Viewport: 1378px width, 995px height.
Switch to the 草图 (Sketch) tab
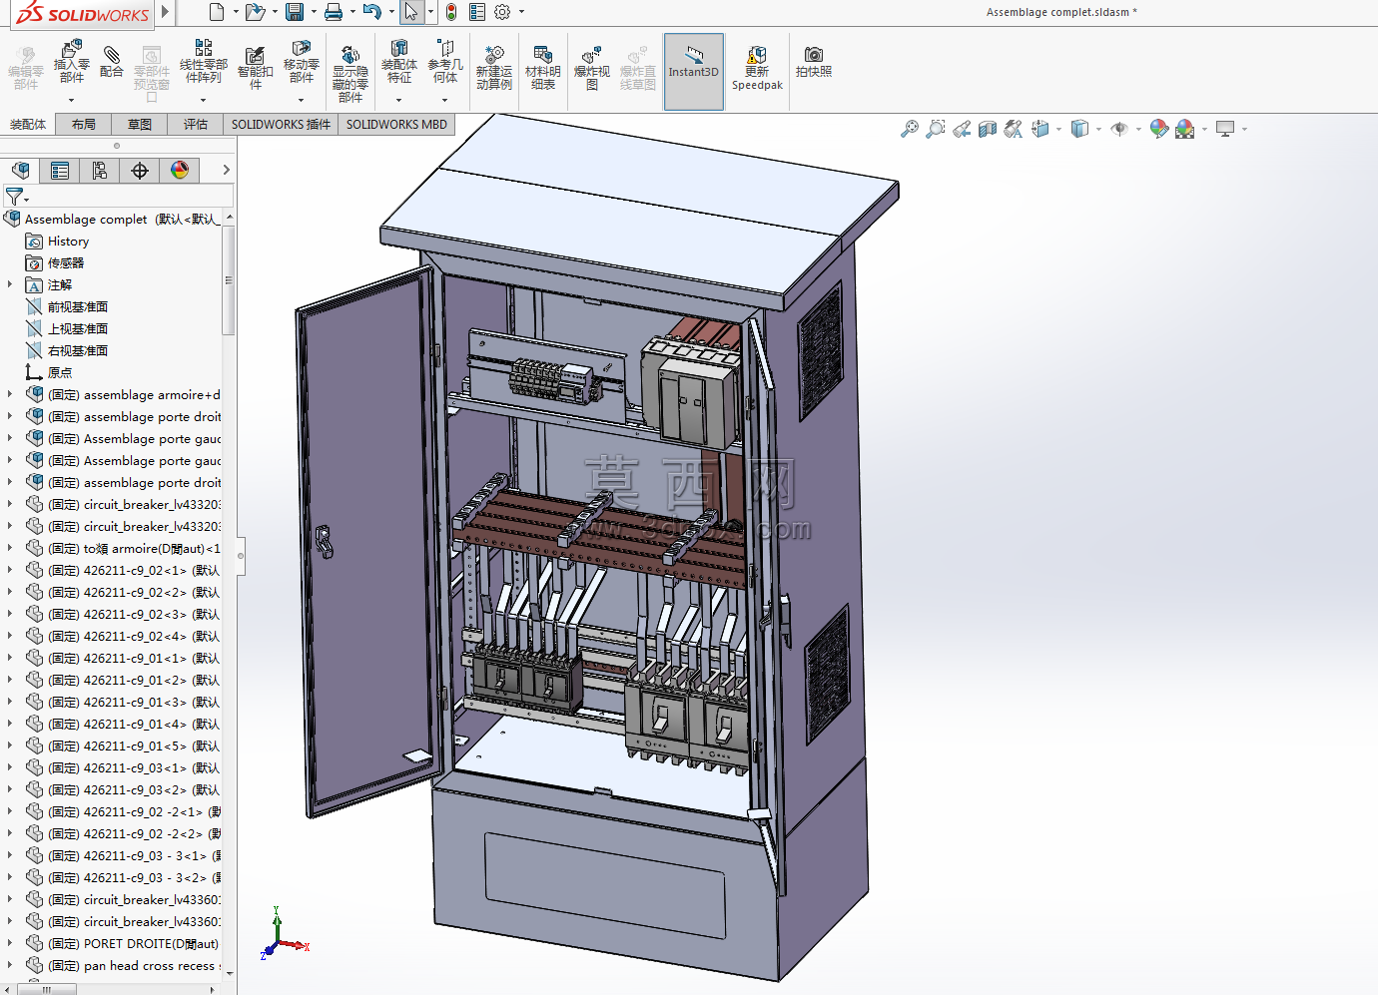140,125
